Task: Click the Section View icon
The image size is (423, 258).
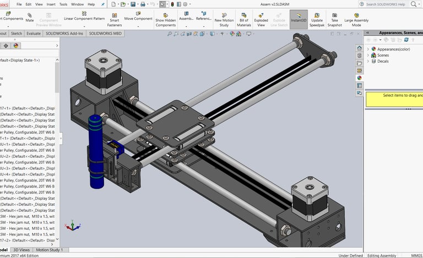Action: (189, 34)
